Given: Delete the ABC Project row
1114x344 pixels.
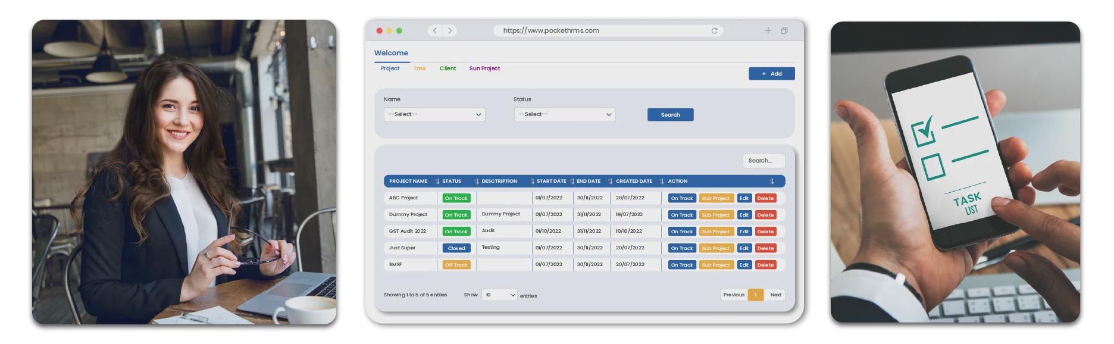Looking at the screenshot, I should pos(765,198).
